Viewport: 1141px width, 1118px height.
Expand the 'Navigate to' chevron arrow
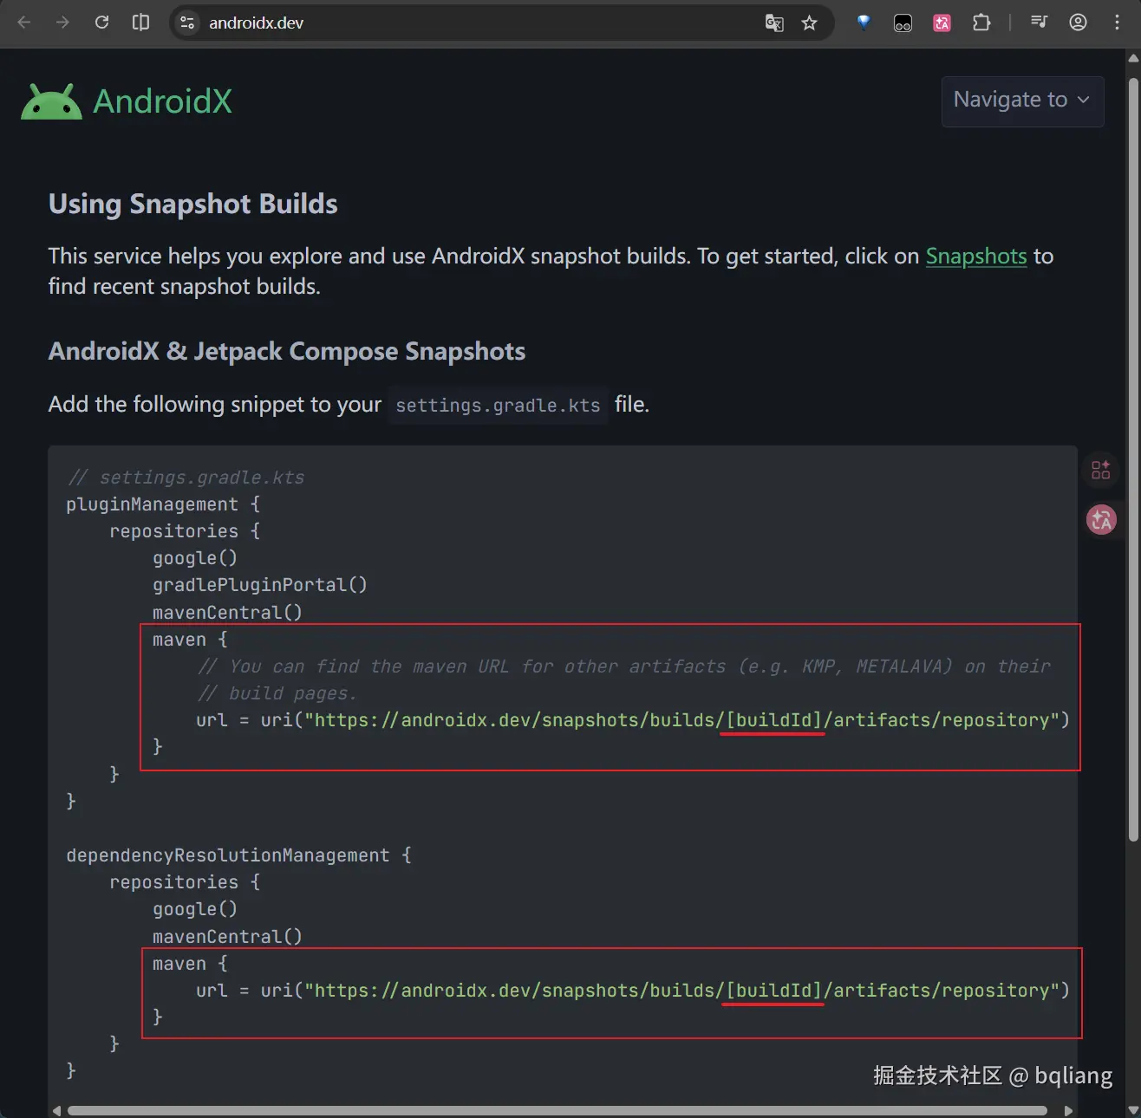point(1084,101)
